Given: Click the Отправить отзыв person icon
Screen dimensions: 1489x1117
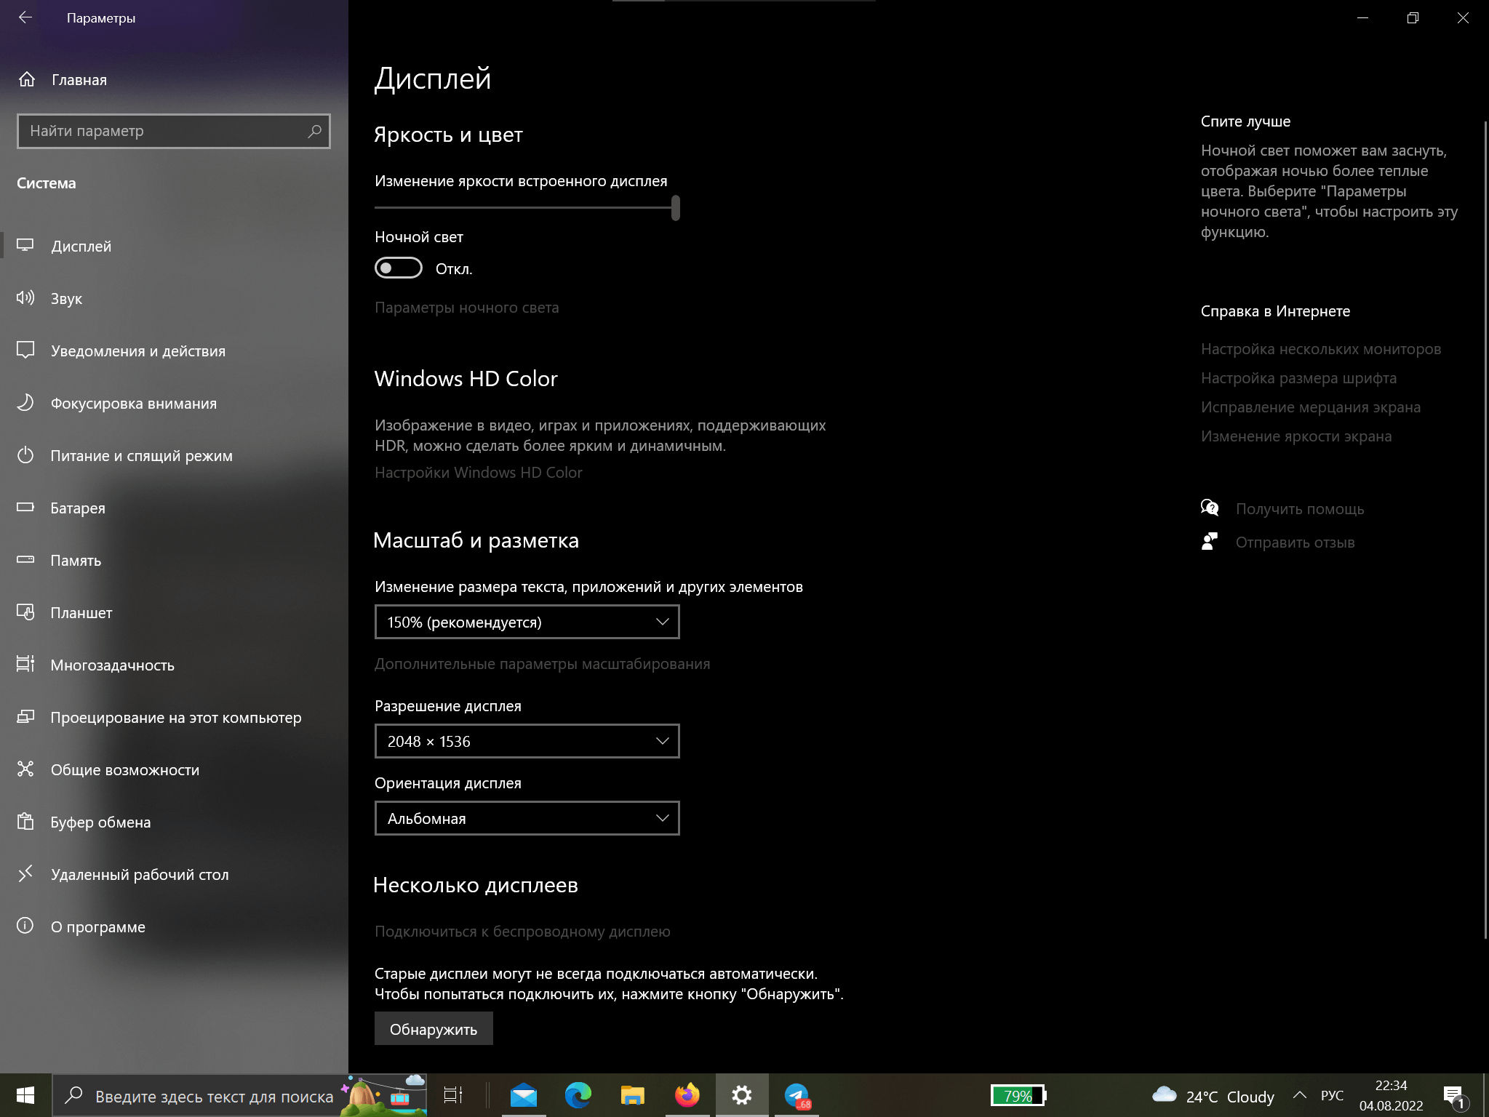Looking at the screenshot, I should pyautogui.click(x=1210, y=542).
